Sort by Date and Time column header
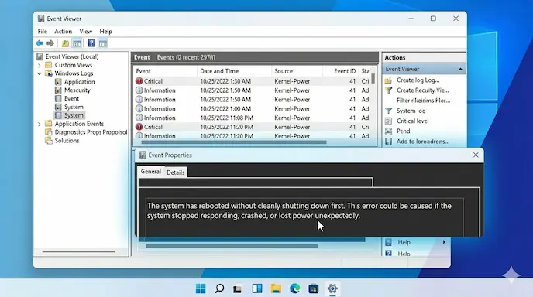 pos(235,71)
